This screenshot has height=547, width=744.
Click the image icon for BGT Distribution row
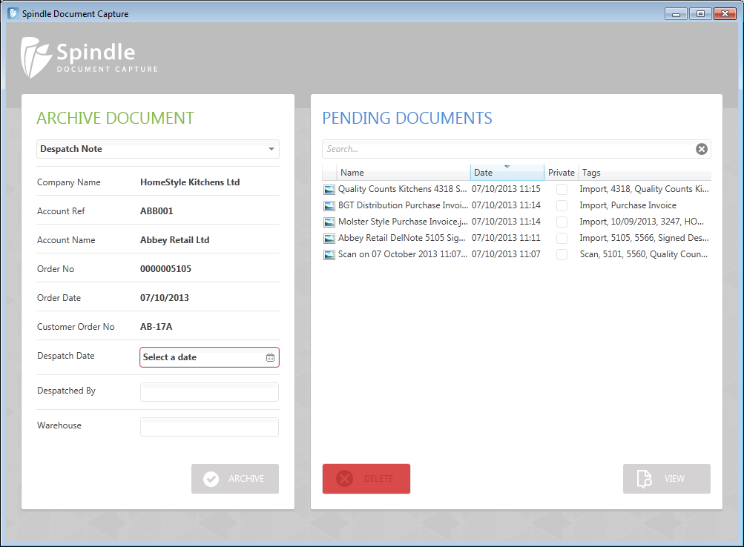[x=329, y=206]
